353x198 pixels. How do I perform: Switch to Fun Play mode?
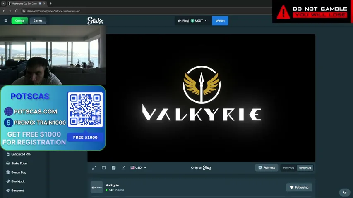[288, 168]
